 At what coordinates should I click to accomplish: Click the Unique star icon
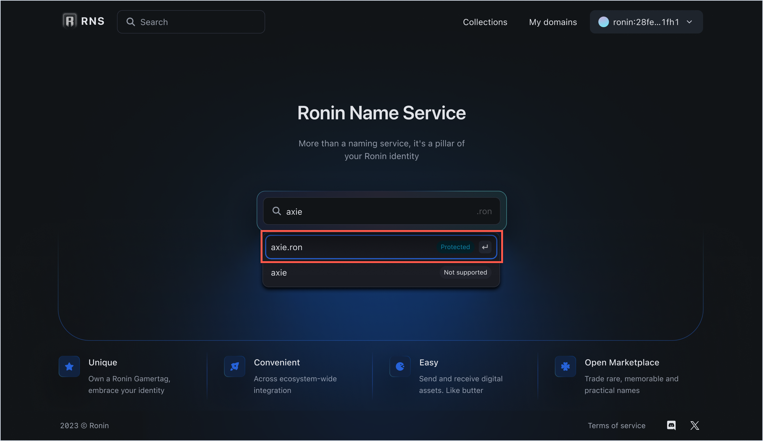pyautogui.click(x=69, y=366)
